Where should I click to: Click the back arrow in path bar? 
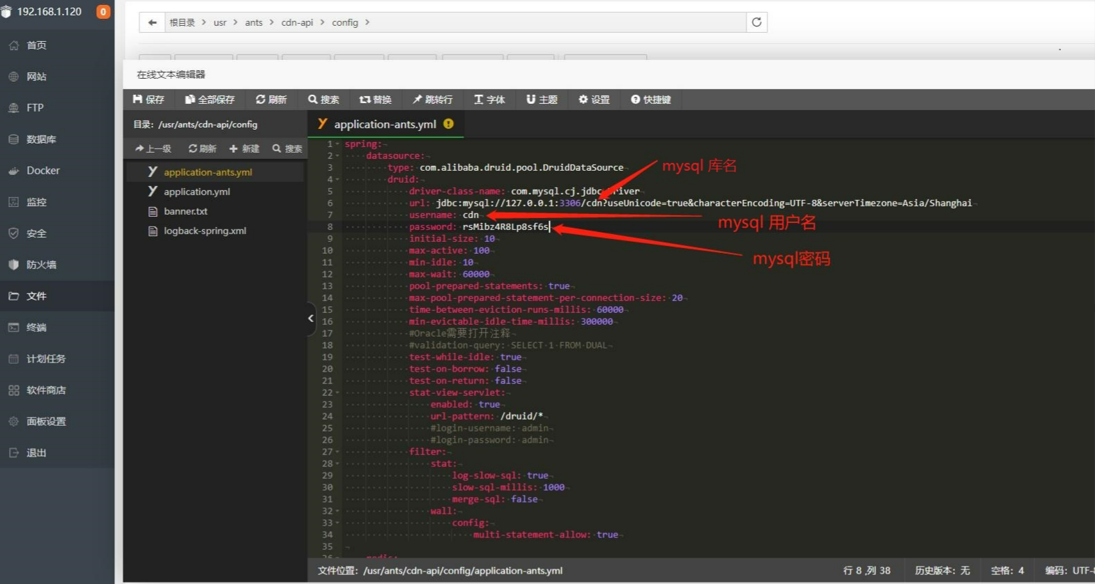click(152, 22)
